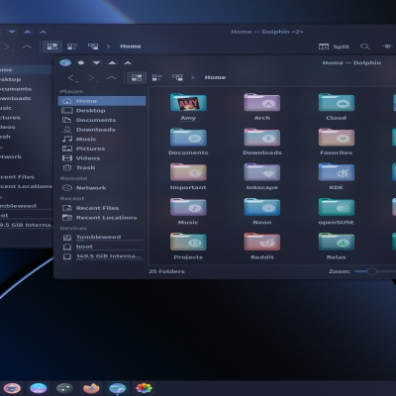The width and height of the screenshot is (396, 396).
Task: Expand the breadcrumb arrow before Home in front window
Action: click(193, 77)
